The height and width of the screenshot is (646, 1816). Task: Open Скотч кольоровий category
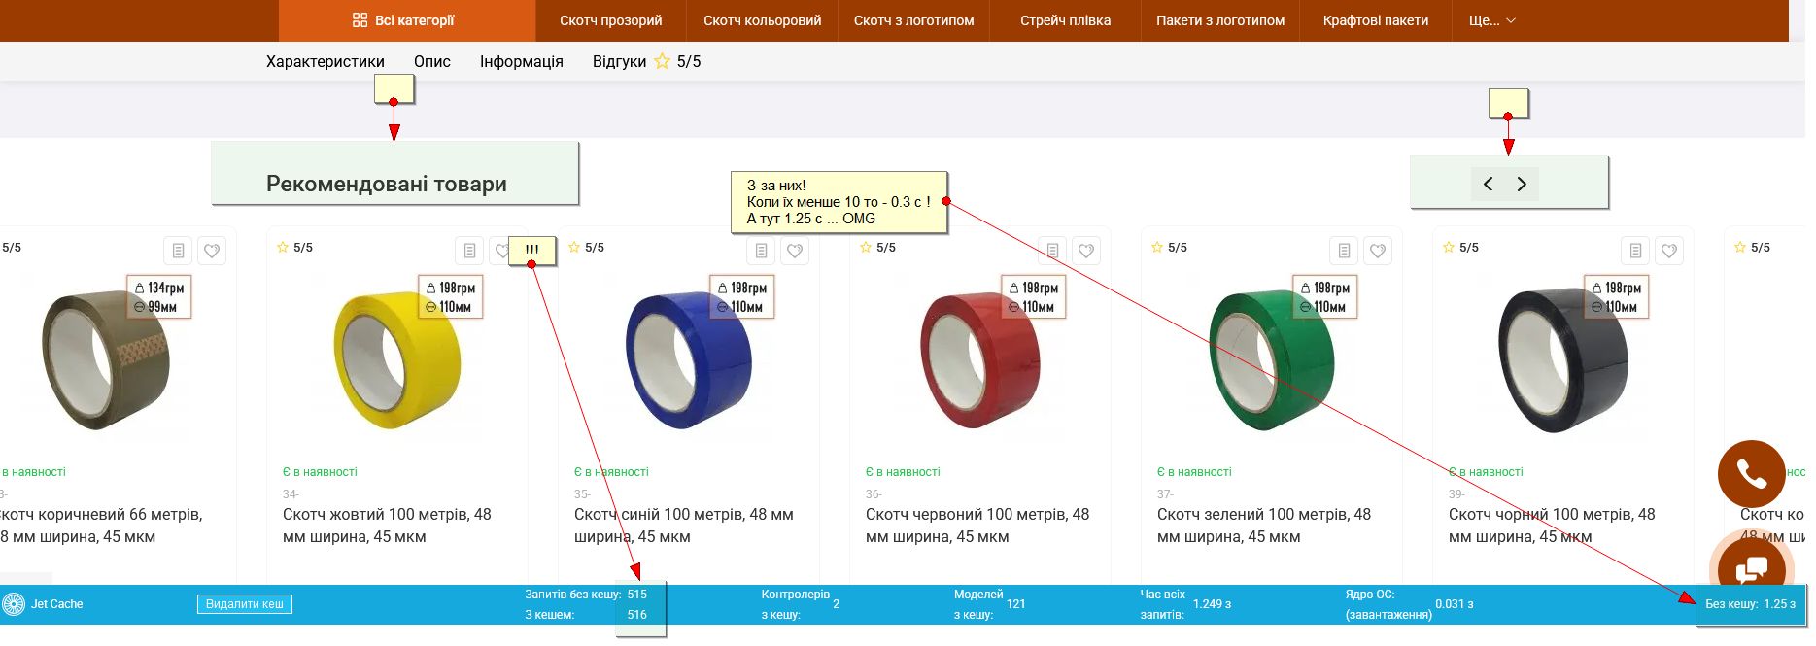(763, 20)
